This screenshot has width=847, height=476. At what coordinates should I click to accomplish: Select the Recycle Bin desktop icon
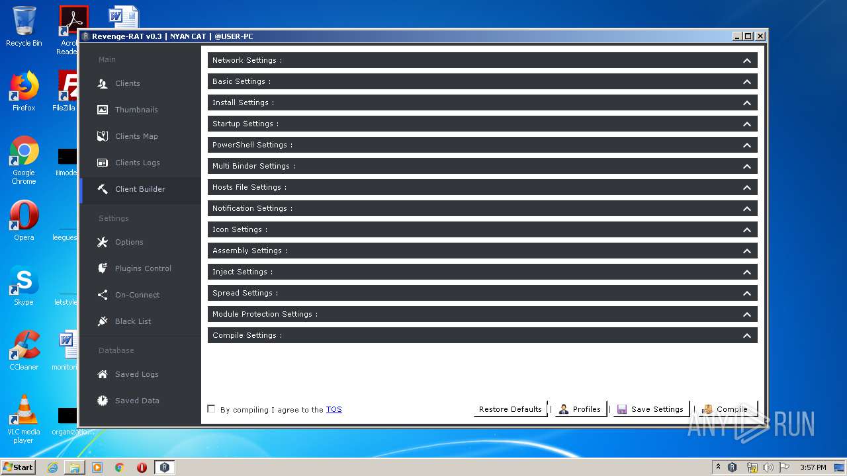click(24, 26)
